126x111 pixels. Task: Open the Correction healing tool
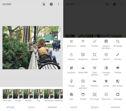coord(71,70)
